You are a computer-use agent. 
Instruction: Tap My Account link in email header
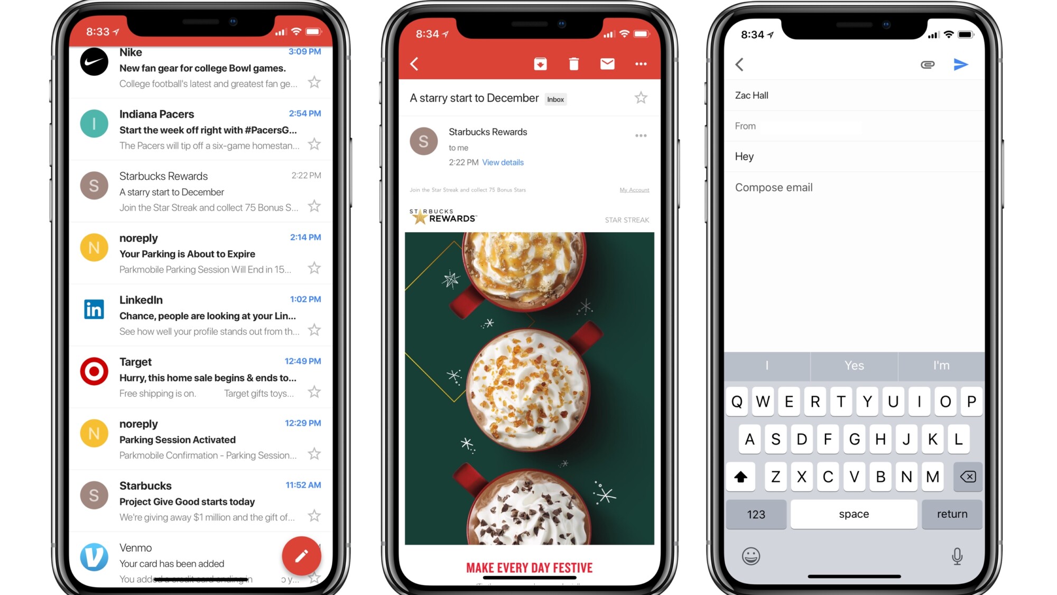click(634, 190)
